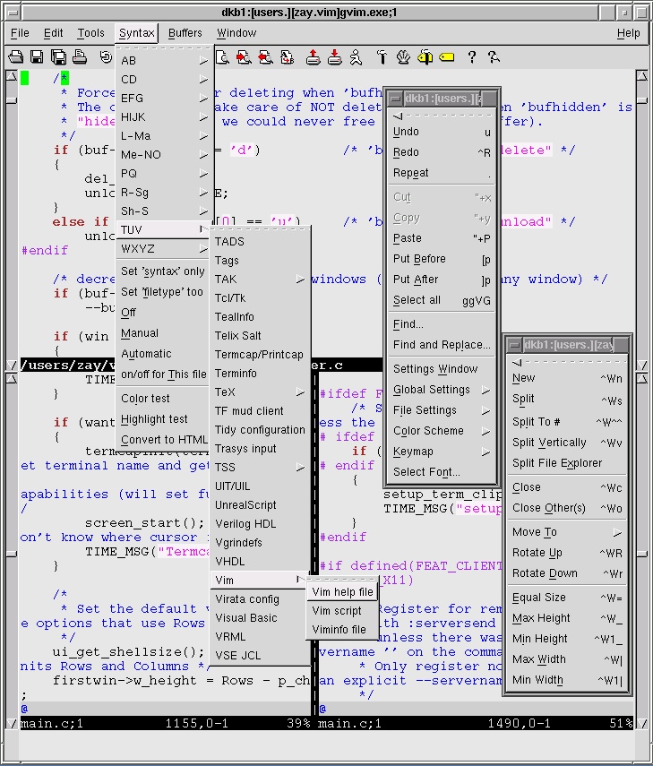Click the Build Tags toolbar icon
653x766 pixels.
coord(425,57)
